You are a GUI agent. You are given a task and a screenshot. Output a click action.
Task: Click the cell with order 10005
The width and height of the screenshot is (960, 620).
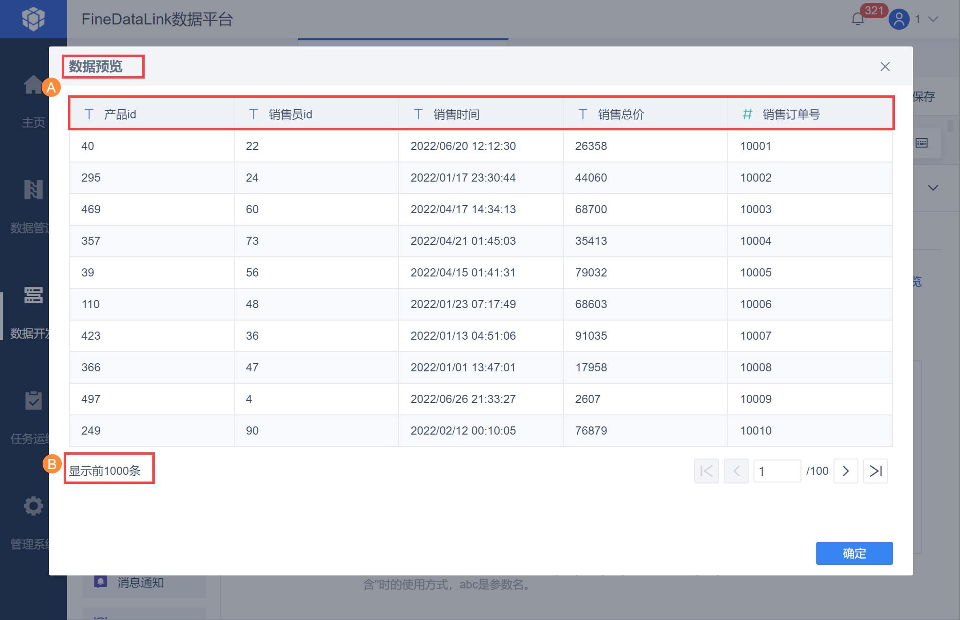point(755,273)
